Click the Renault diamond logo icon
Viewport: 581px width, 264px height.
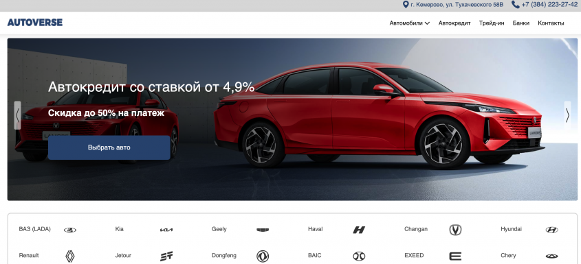click(x=70, y=256)
